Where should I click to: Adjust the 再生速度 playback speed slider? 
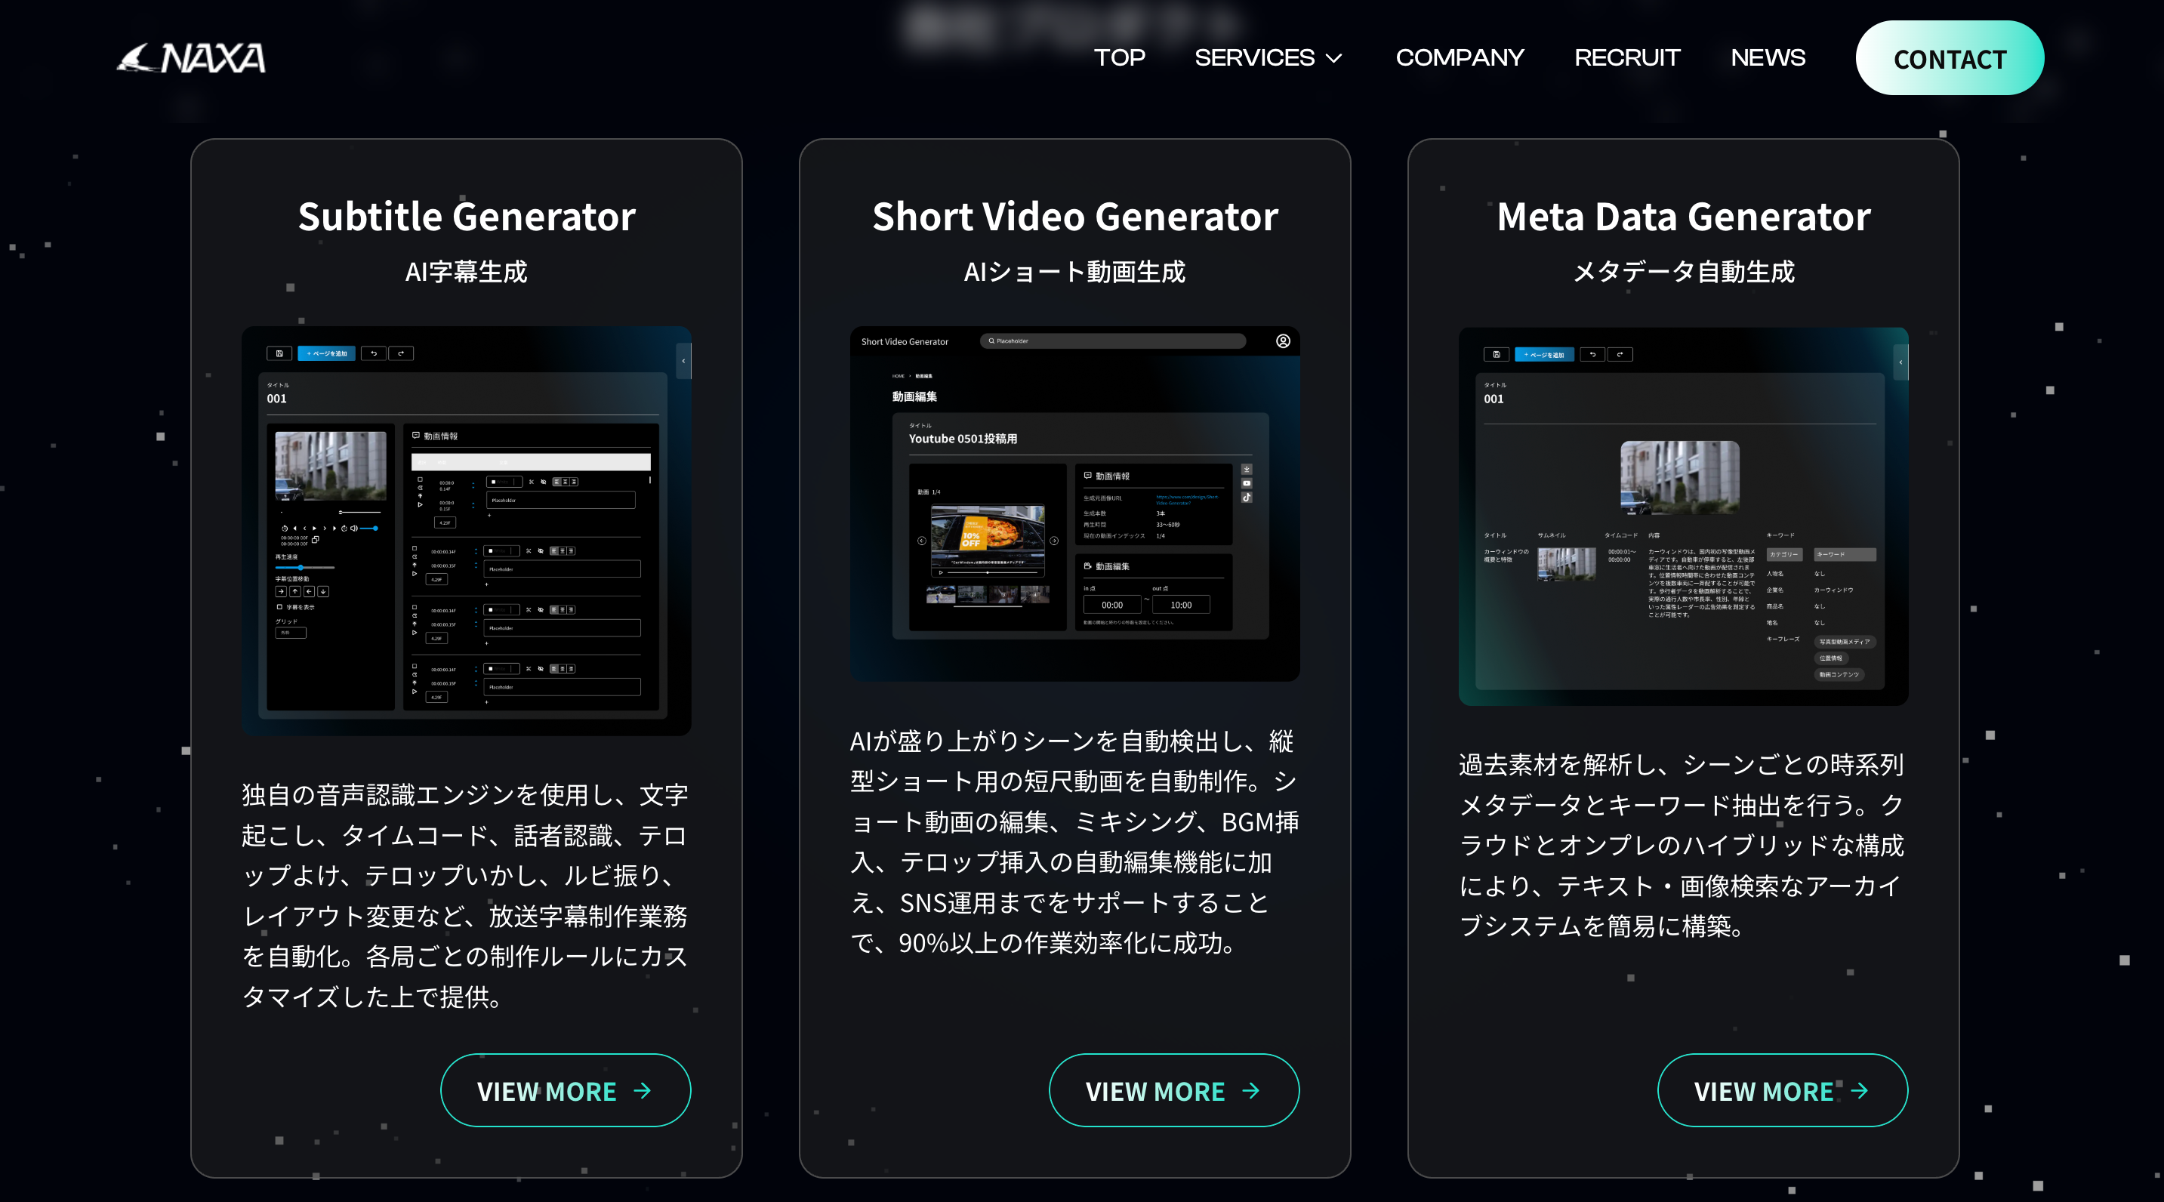[x=301, y=568]
